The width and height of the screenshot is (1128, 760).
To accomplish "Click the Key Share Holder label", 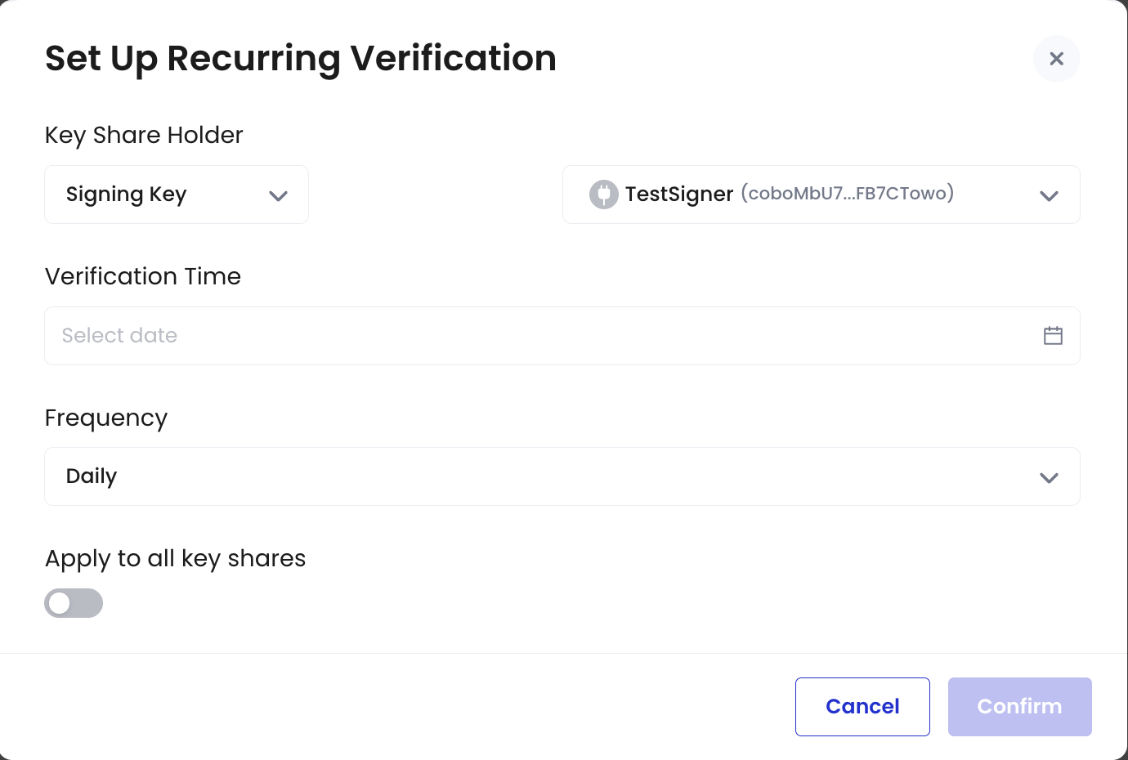I will (x=144, y=135).
